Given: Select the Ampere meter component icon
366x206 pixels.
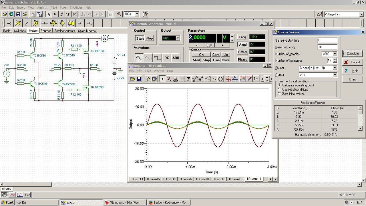Looking at the screenshot, I should point(36,23).
